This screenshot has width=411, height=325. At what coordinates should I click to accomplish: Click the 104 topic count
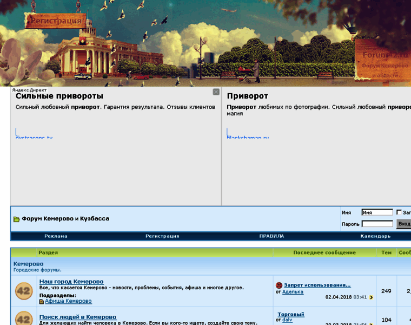(x=386, y=320)
